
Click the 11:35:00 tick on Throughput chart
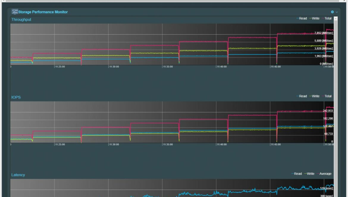(x=168, y=67)
